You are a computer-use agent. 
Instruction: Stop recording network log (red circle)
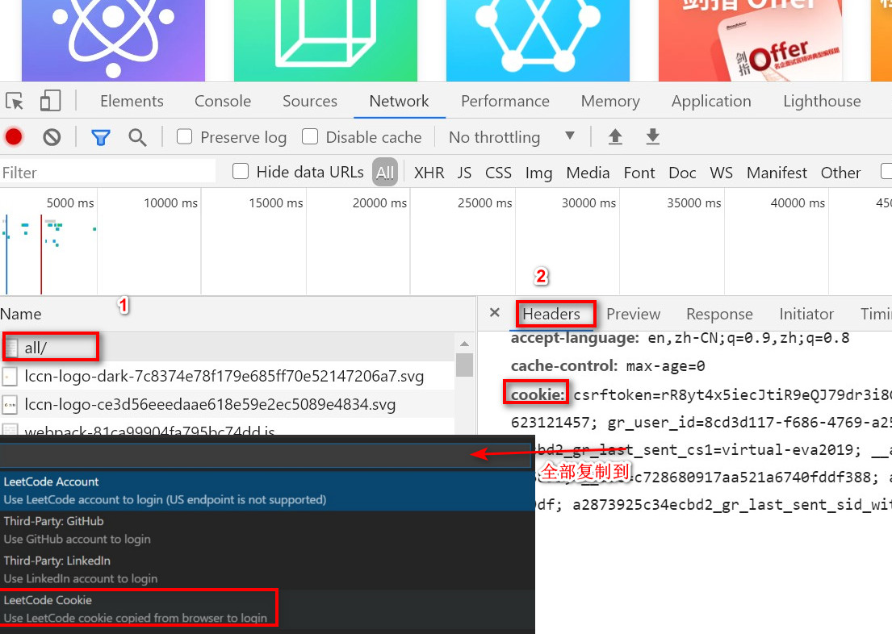[x=14, y=137]
